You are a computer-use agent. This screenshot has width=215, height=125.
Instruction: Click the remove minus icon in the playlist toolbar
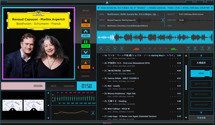108,48
